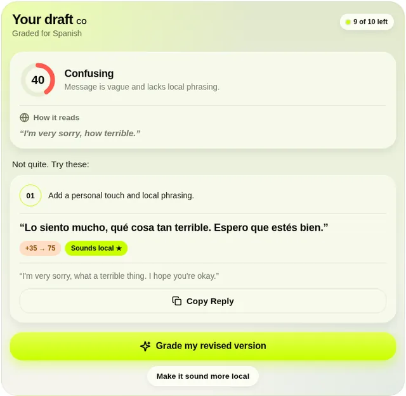
Task: Select Make it sound more local
Action: pos(203,376)
